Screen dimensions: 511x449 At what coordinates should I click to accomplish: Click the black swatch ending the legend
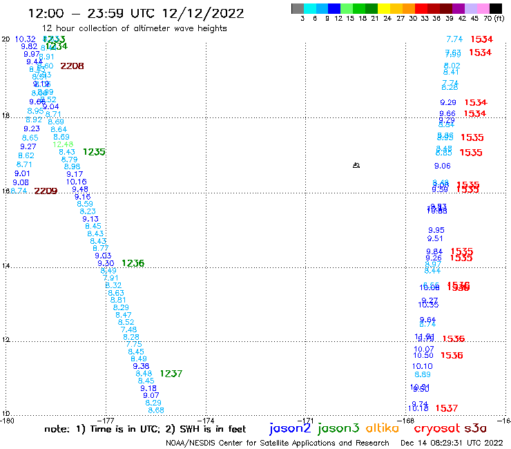pyautogui.click(x=495, y=8)
